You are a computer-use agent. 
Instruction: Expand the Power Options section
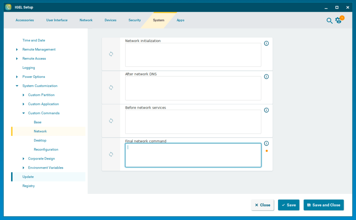(17, 77)
